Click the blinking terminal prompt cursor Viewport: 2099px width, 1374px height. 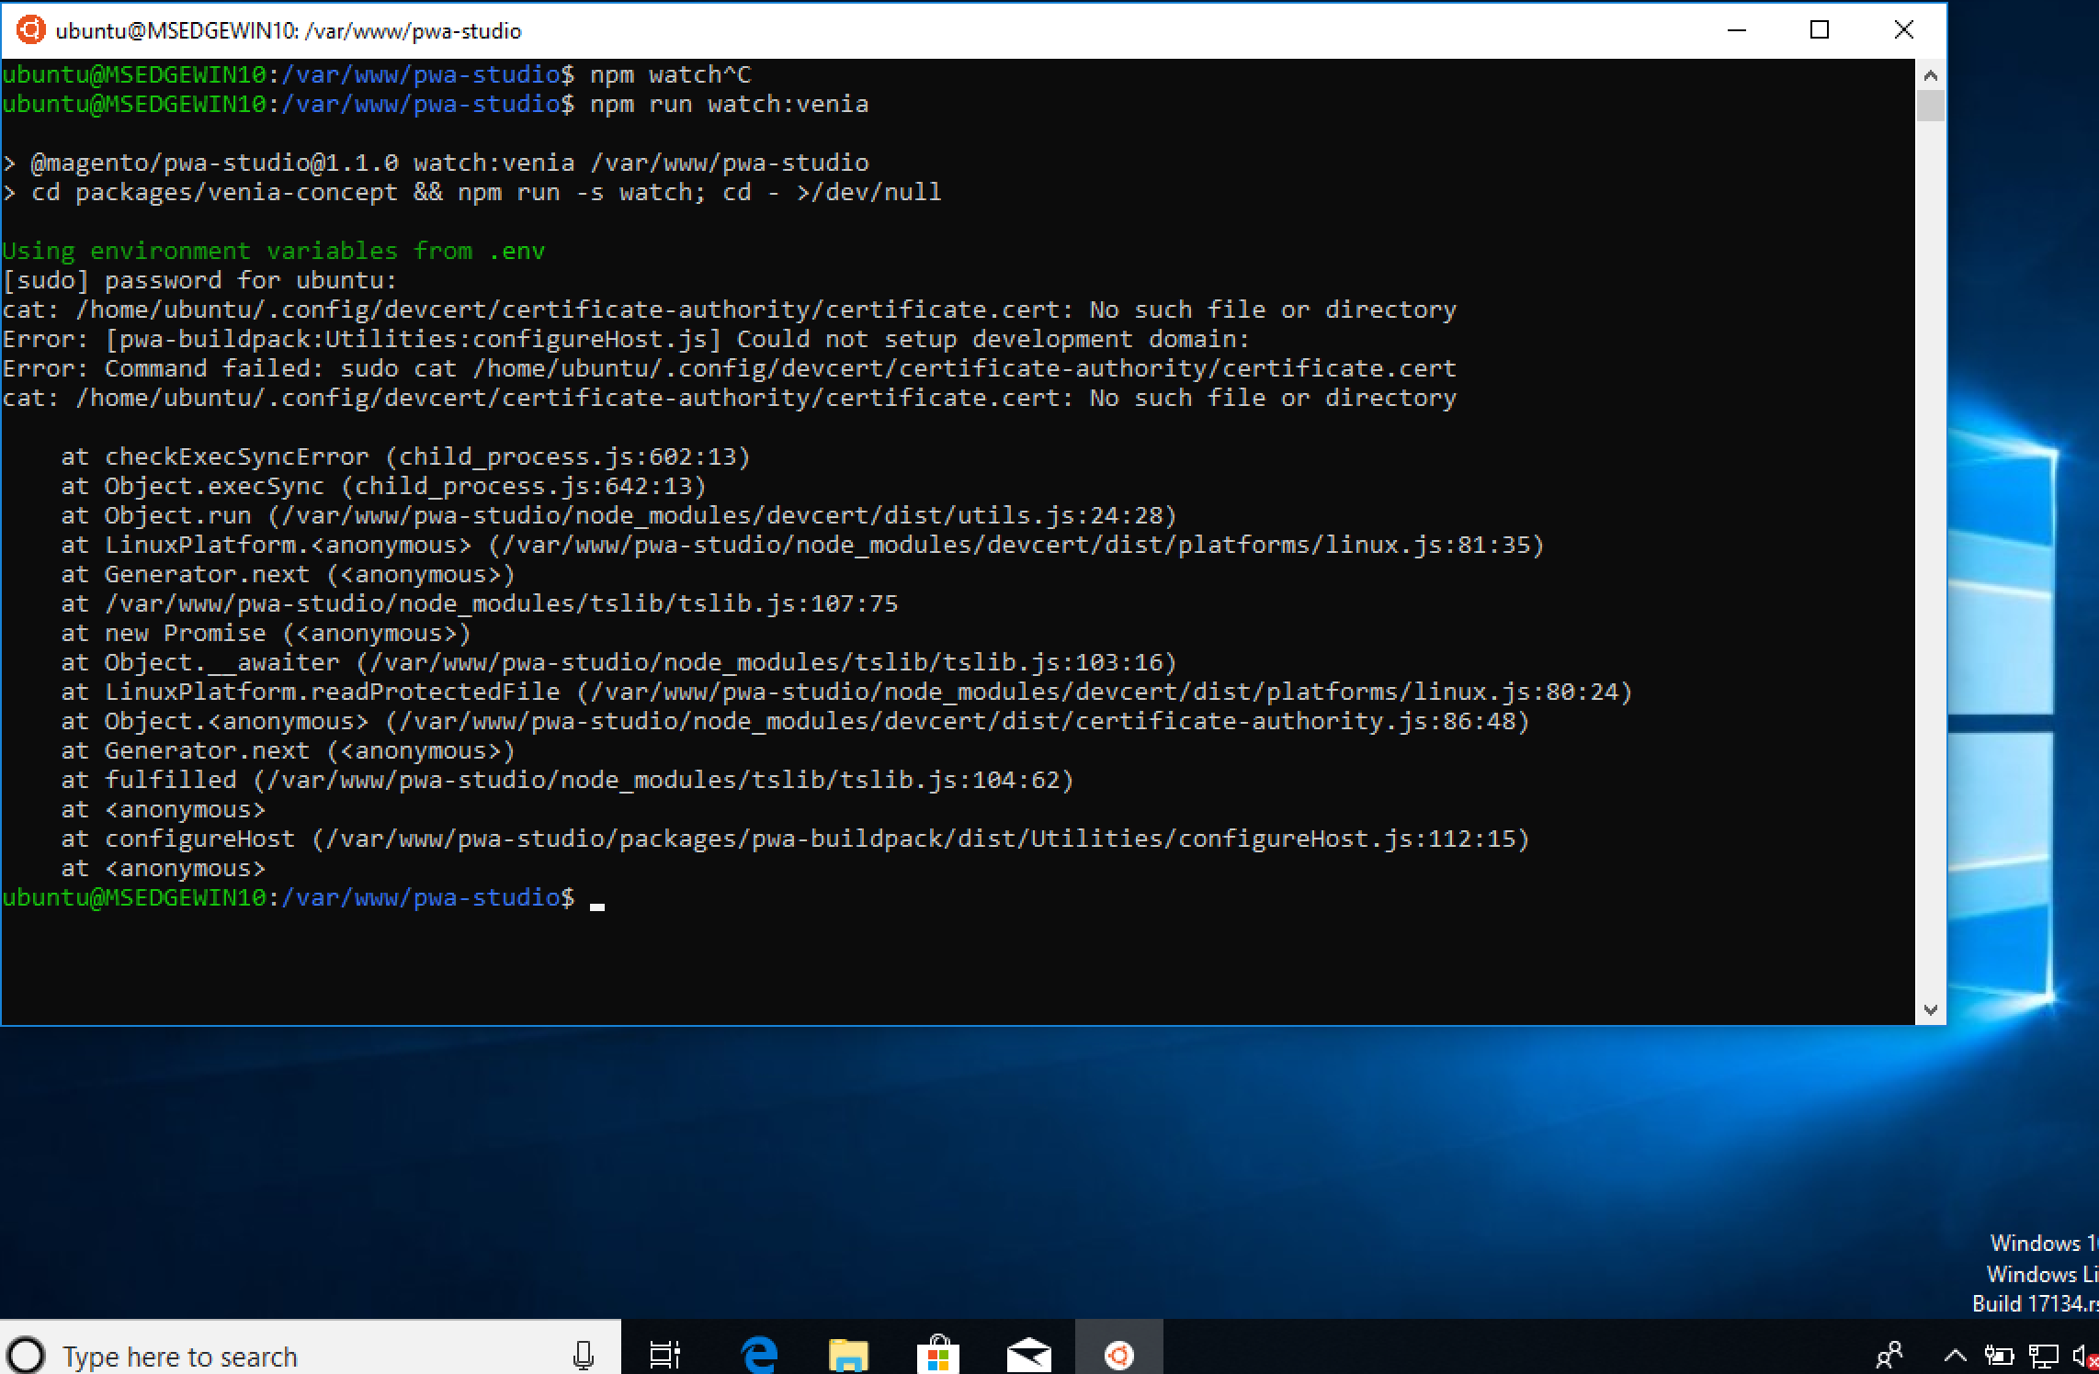[598, 906]
